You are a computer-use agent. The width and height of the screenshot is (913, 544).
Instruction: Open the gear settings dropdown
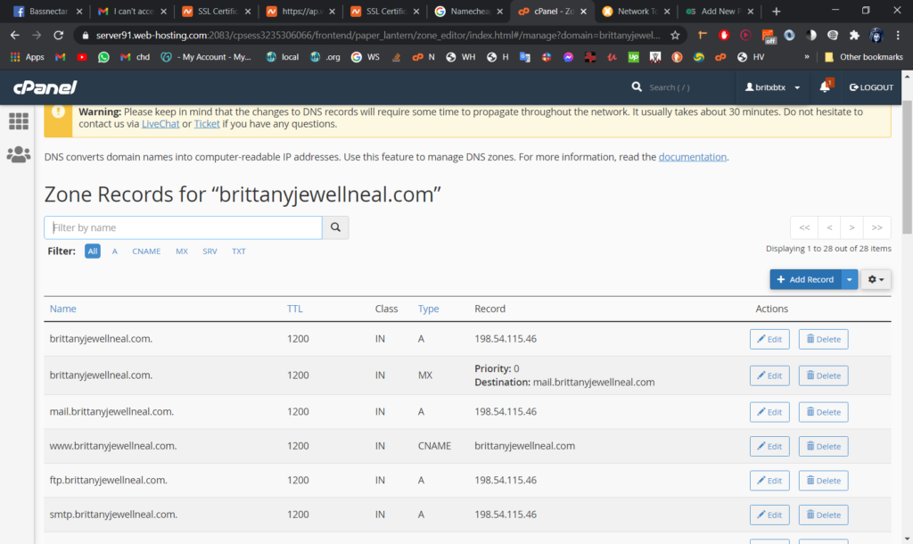[876, 280]
